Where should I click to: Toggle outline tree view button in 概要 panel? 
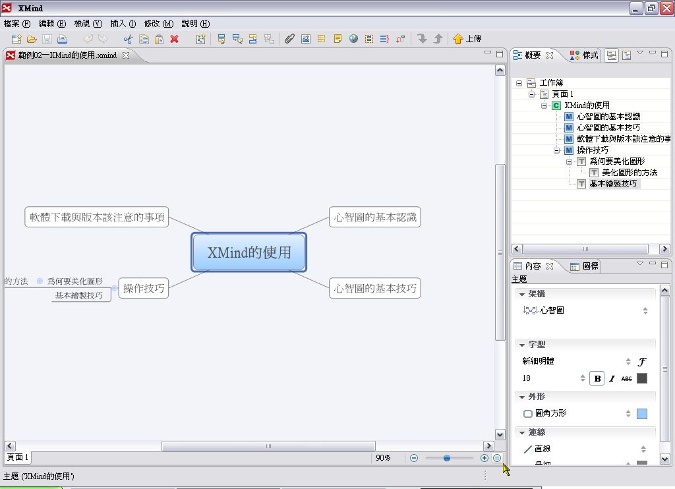click(611, 55)
